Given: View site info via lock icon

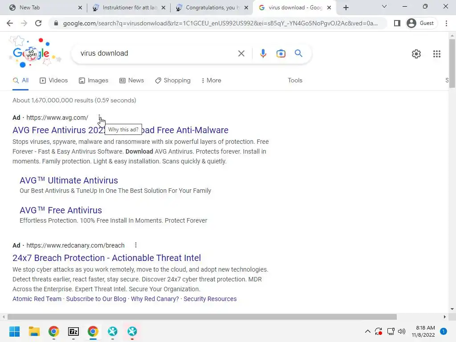Looking at the screenshot, I should pos(56,23).
